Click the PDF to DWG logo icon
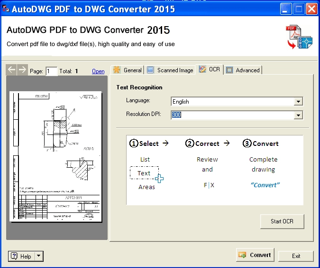Image resolution: width=320 pixels, height=268 pixels. pos(299,37)
